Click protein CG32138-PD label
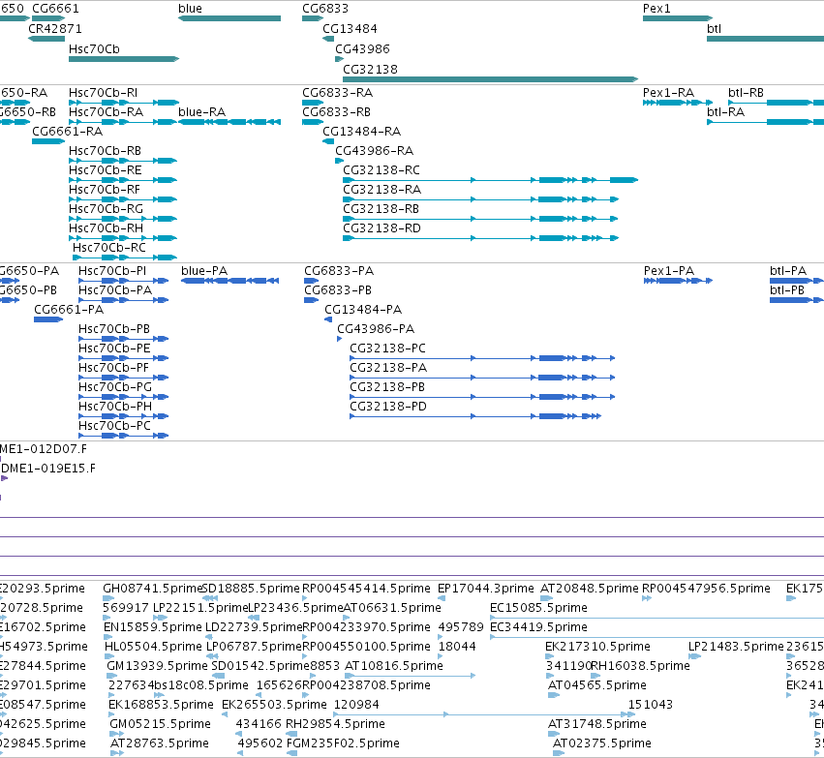Viewport: 824px width, 758px height. click(x=388, y=406)
